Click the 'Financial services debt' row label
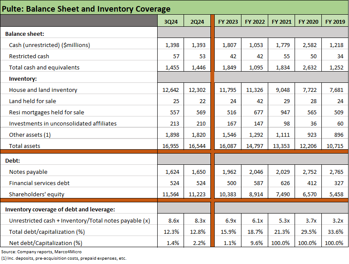Viewport: 349px width, 264px height. (39, 183)
